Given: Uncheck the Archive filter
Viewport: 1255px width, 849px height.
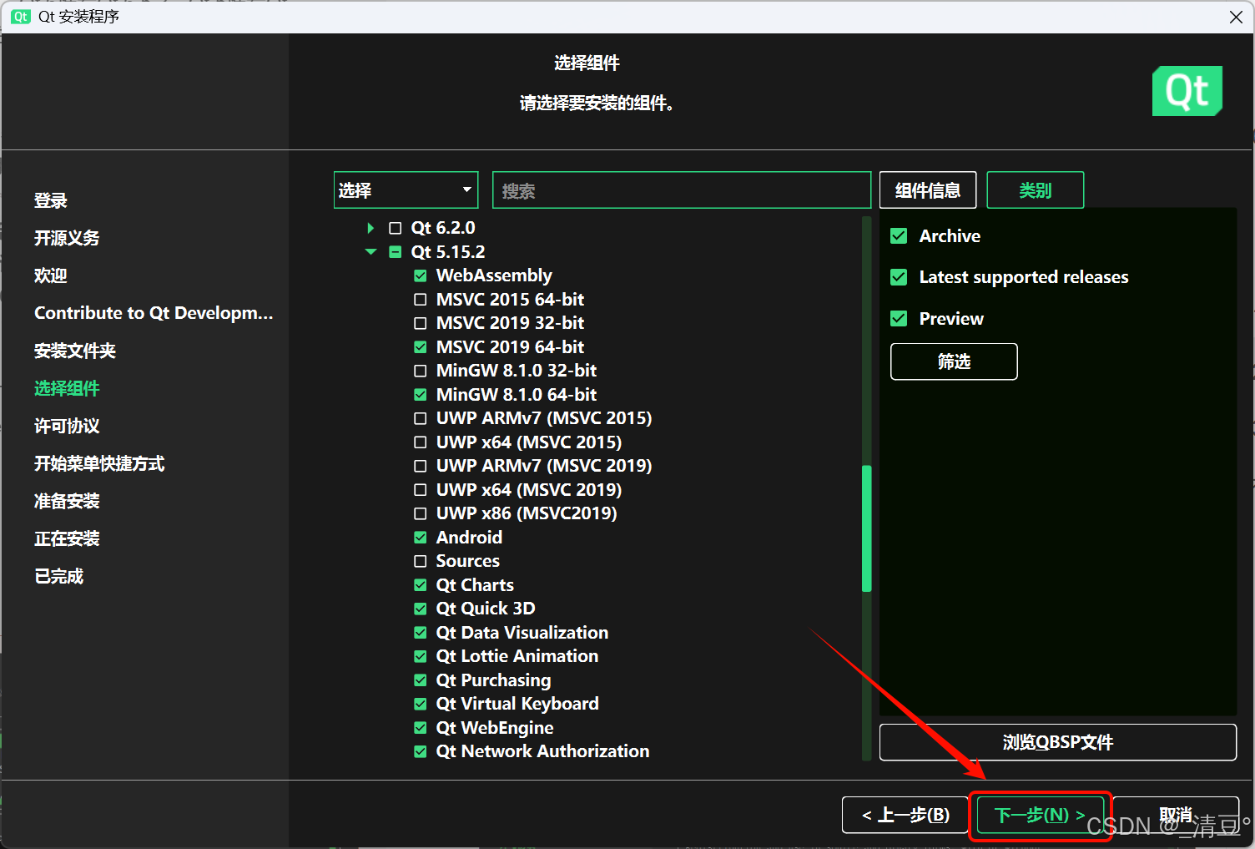Looking at the screenshot, I should point(899,236).
